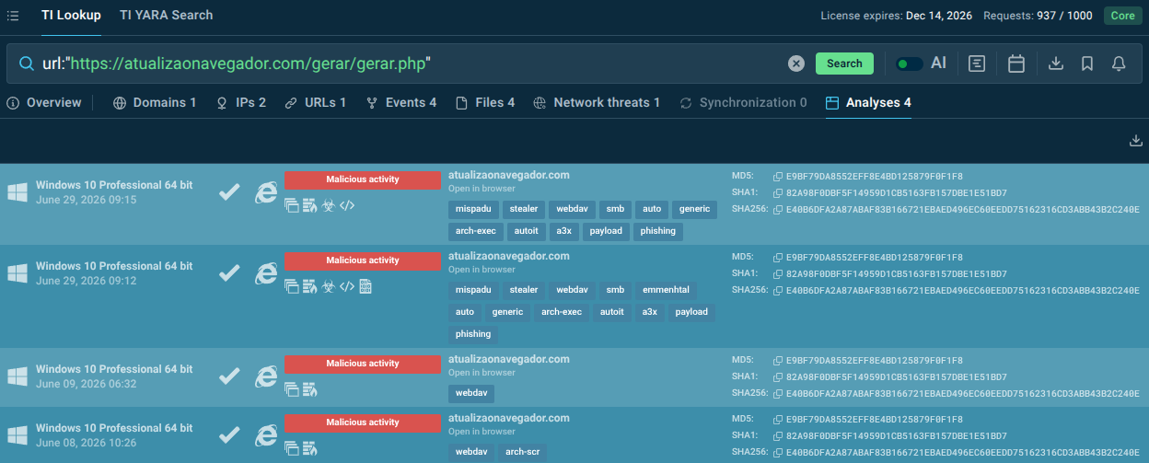Open the Domains 1 tab

click(155, 103)
